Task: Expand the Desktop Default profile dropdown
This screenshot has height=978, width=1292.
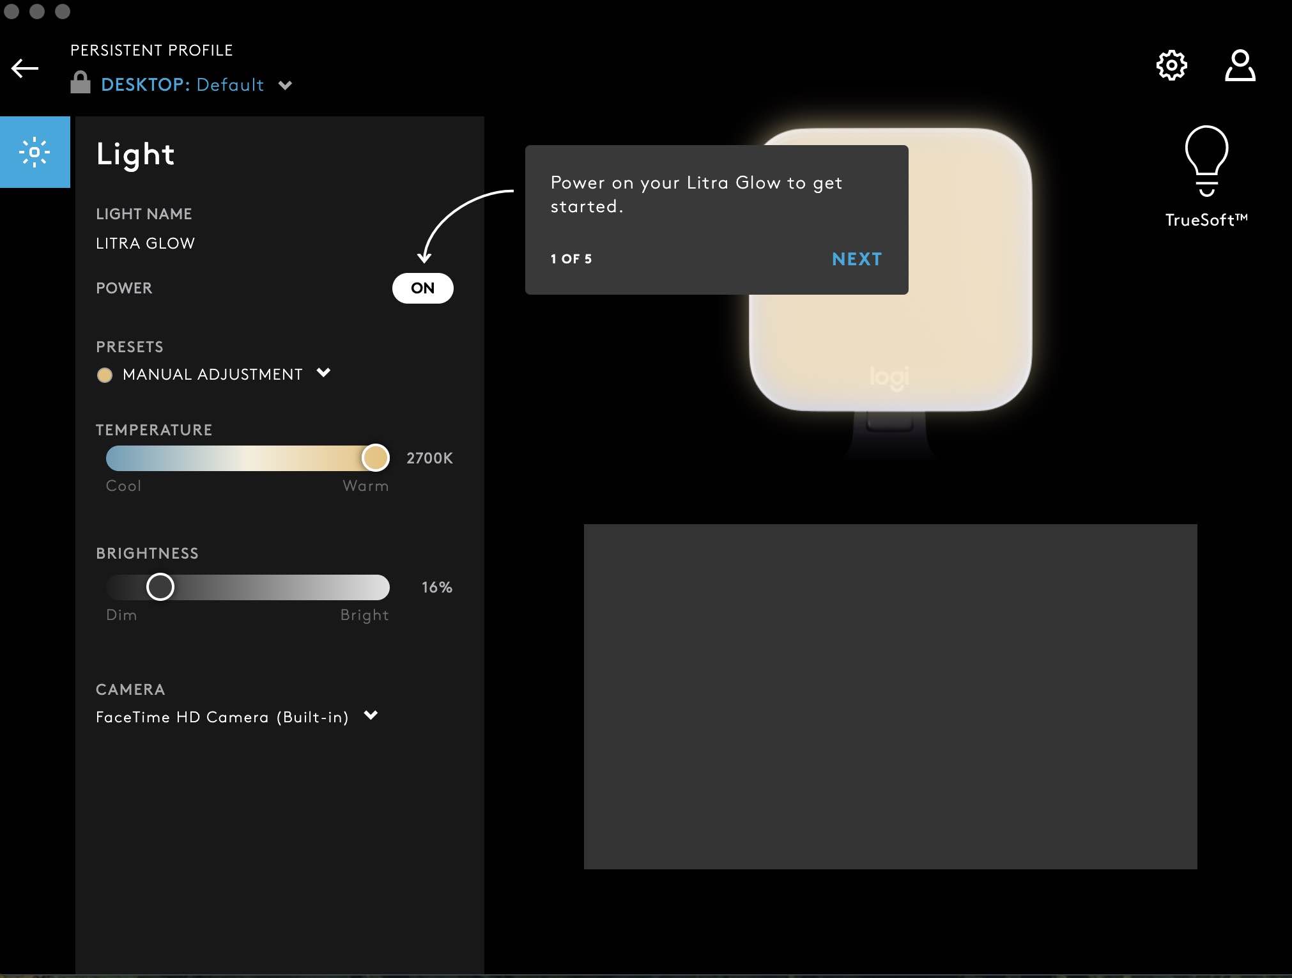Action: [x=286, y=85]
